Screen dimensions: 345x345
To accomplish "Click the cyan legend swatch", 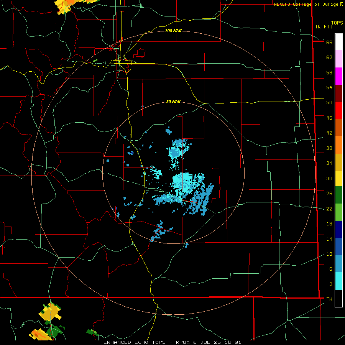I will [338, 281].
